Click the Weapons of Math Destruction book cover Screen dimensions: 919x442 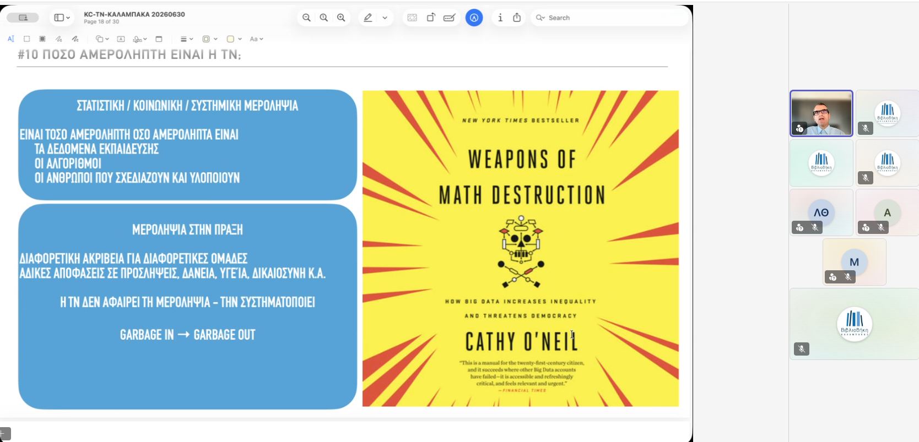click(x=521, y=248)
